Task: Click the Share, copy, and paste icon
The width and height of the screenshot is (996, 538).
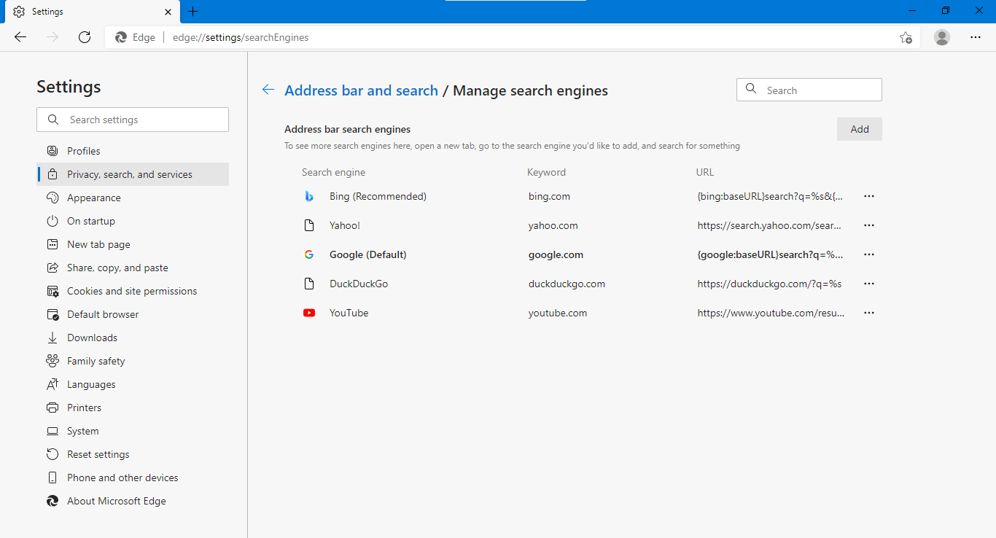Action: click(x=52, y=268)
